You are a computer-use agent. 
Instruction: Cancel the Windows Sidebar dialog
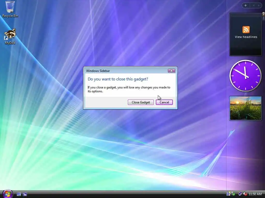pos(164,102)
